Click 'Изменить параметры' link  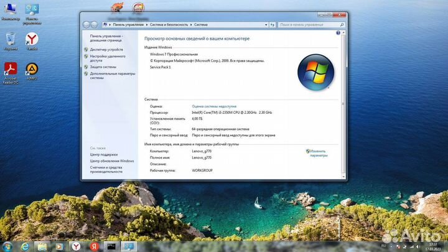coord(319,154)
